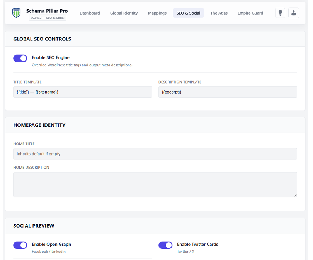Switch to the Dashboard tab

click(x=90, y=13)
